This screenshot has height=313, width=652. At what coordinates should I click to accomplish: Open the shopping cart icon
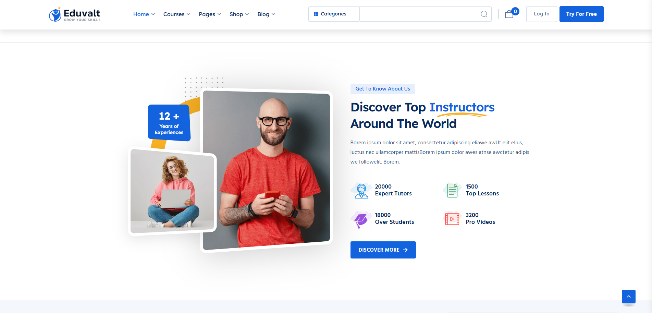(509, 14)
